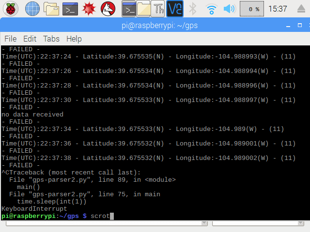310x232 pixels.
Task: Open the Wolfram wolf icon
Action: pos(108,9)
